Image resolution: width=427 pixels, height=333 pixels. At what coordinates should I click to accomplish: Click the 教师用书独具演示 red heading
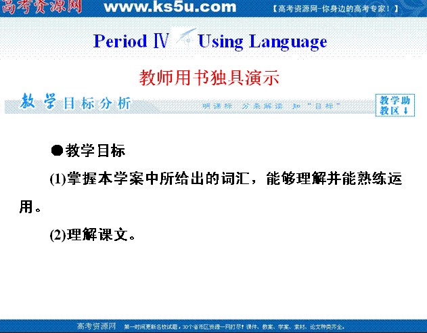(209, 77)
